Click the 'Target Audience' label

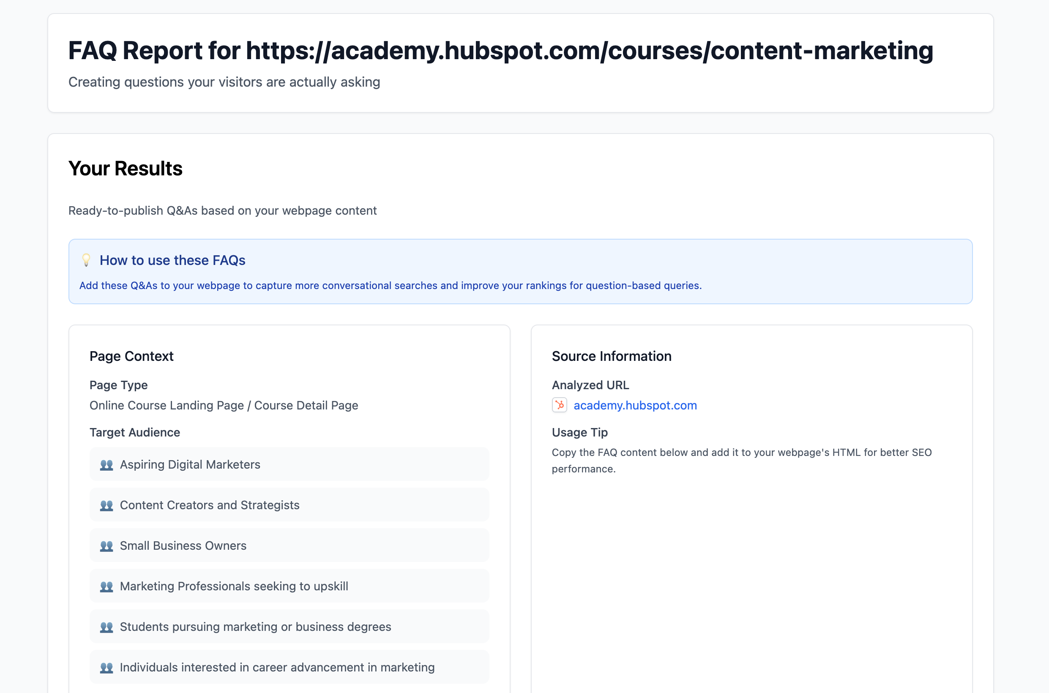pyautogui.click(x=135, y=432)
